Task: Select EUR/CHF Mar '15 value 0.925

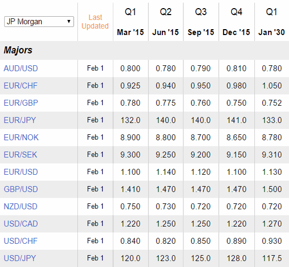Action: pyautogui.click(x=130, y=86)
